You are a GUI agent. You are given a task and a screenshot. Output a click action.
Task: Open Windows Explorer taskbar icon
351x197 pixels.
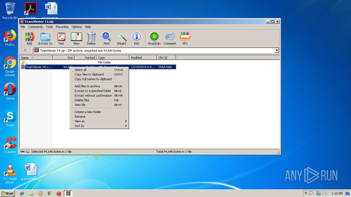pyautogui.click(x=31, y=193)
